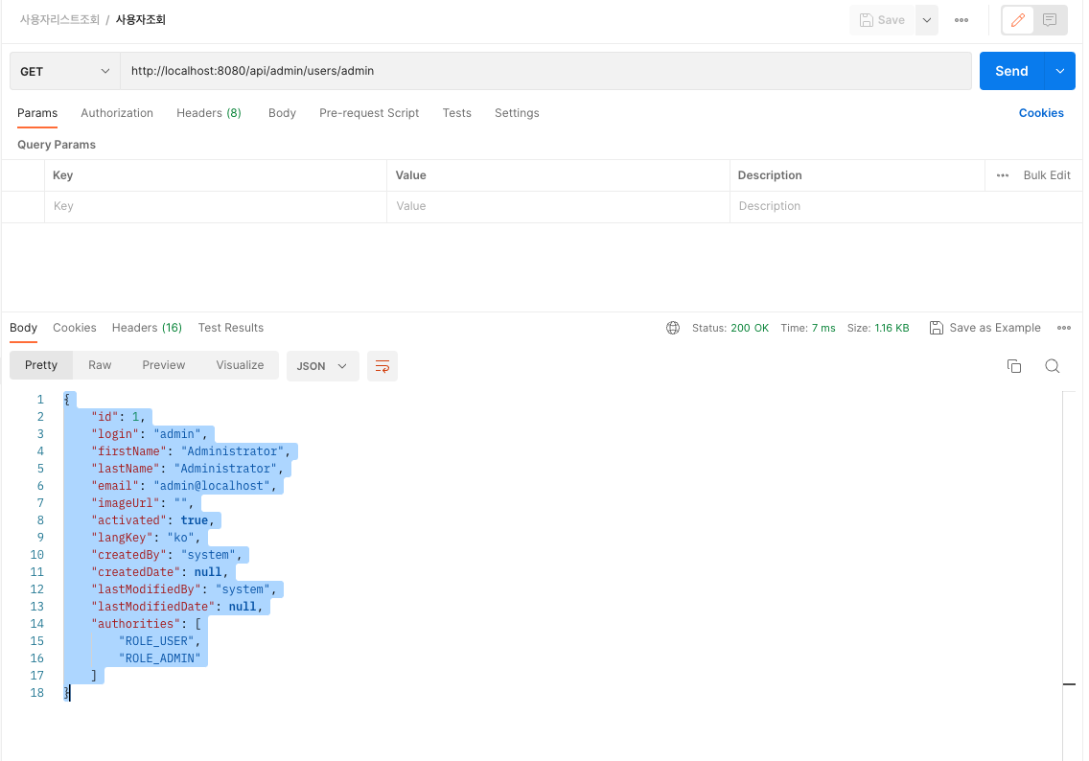Open the request Headers (8) tab
The image size is (1089, 761).
coord(208,113)
